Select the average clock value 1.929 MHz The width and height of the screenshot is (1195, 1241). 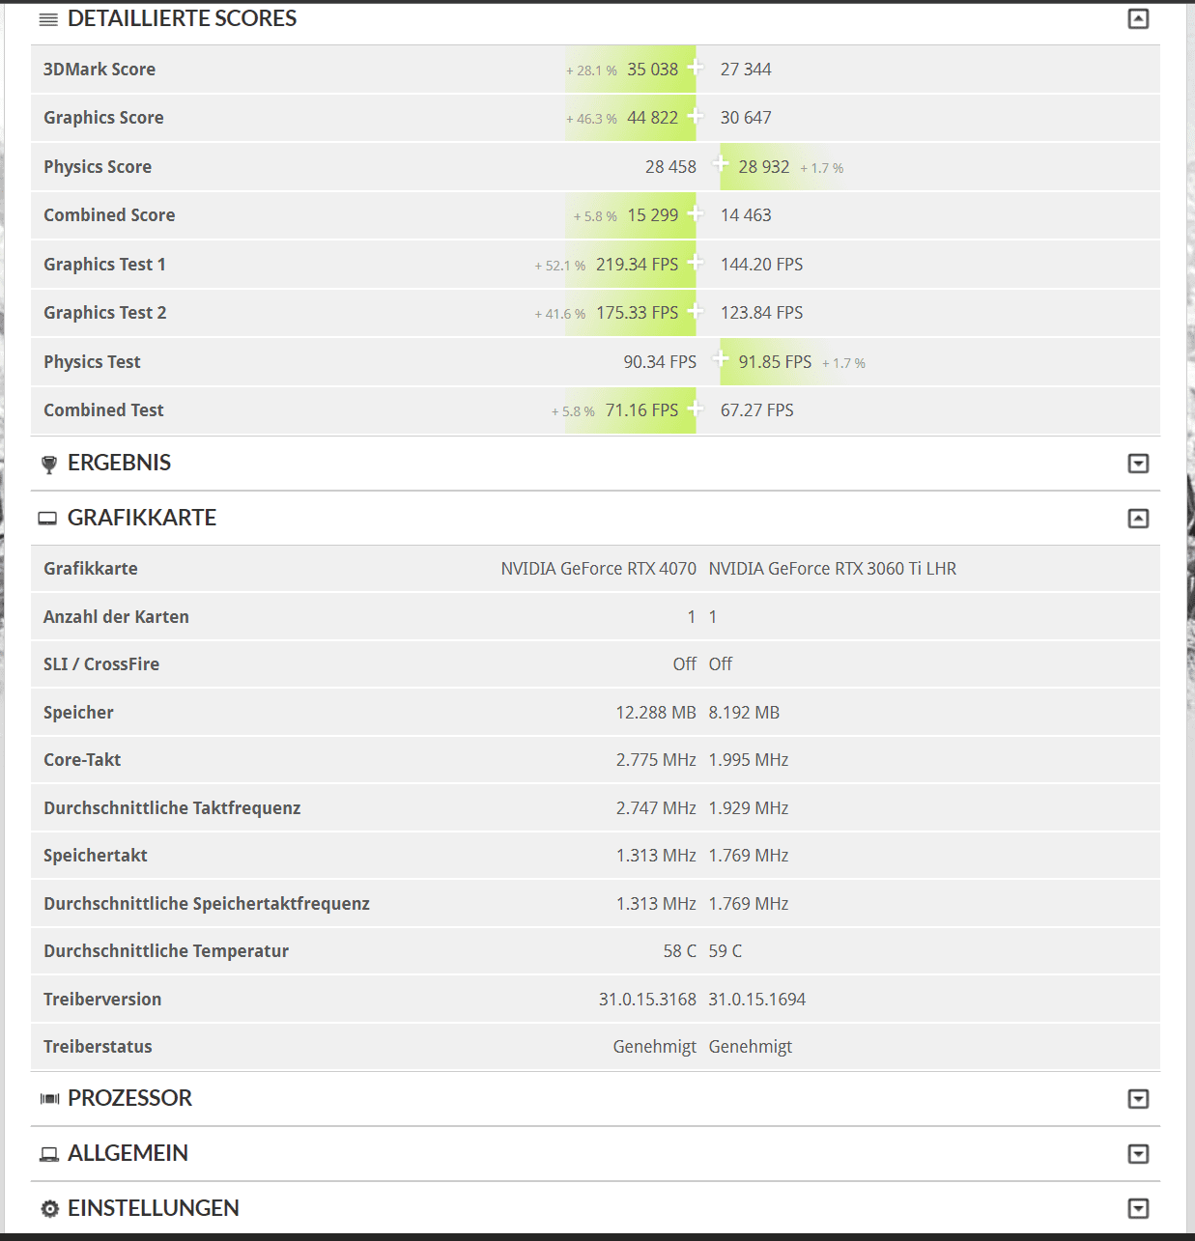pos(749,808)
